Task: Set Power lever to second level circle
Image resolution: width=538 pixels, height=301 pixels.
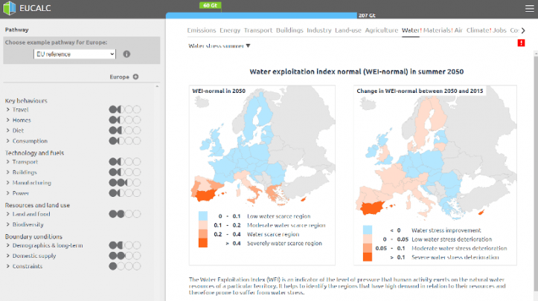Action: 121,192
